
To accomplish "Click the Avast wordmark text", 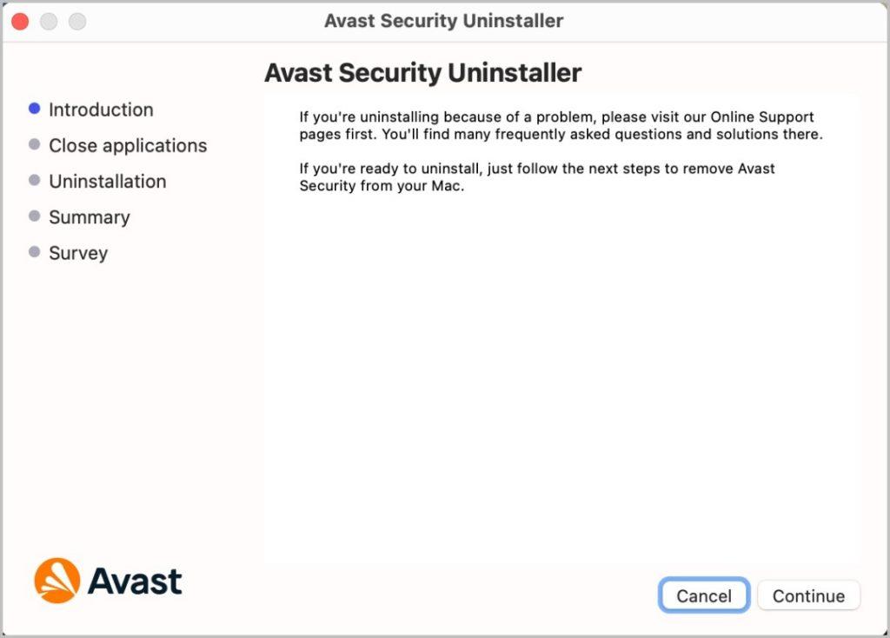I will 135,582.
